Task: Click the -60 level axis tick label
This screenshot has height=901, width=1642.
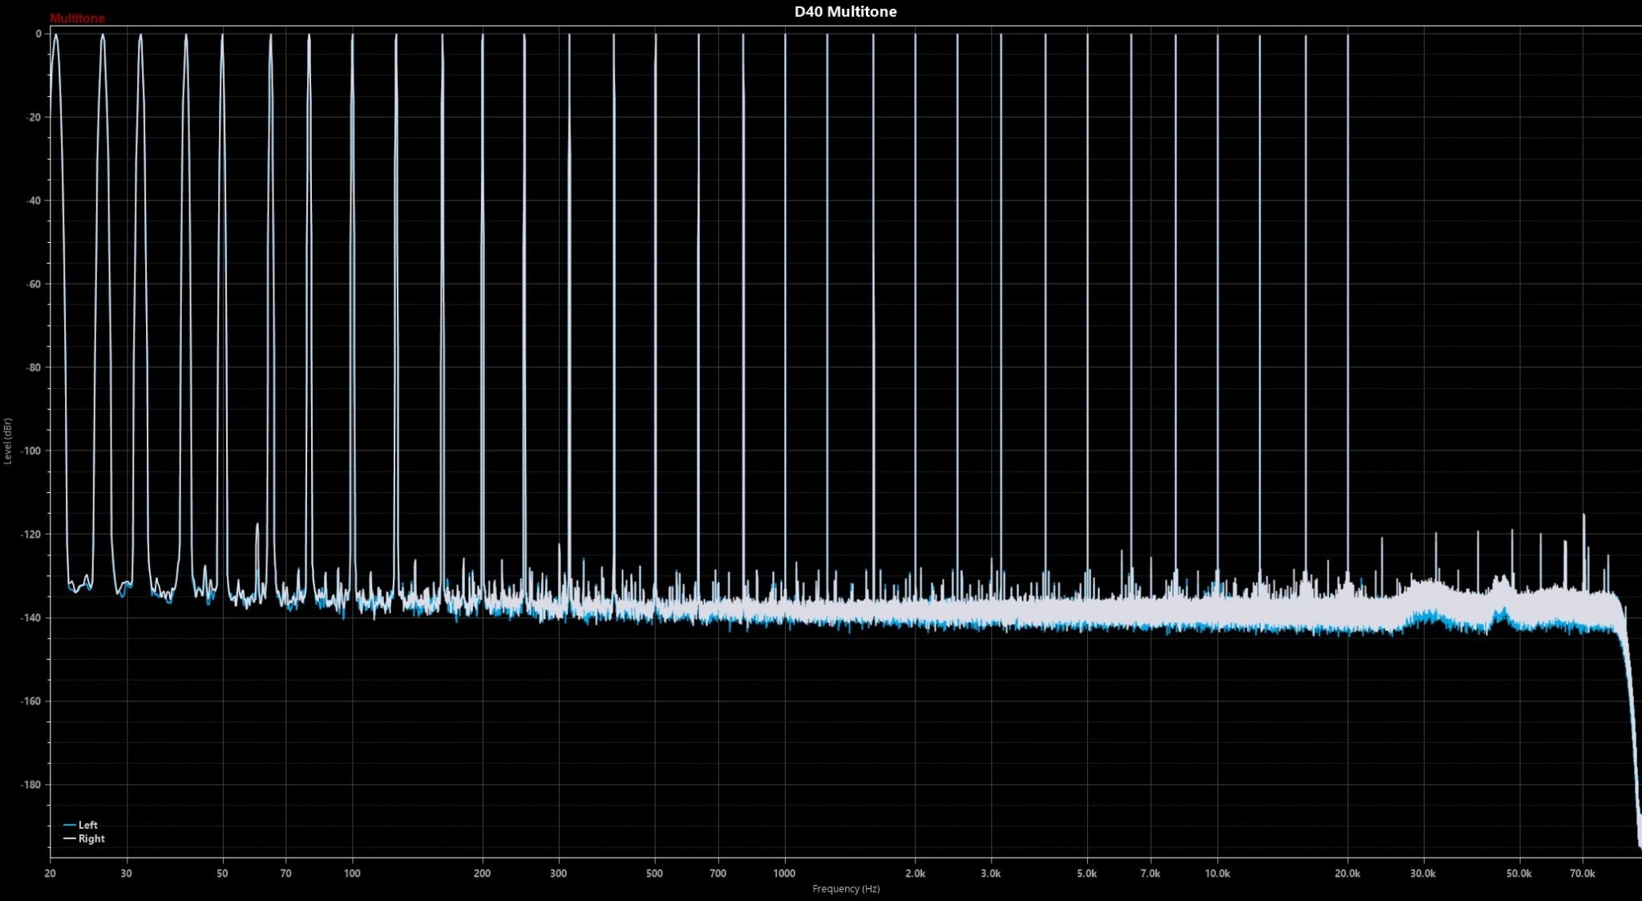Action: 34,285
